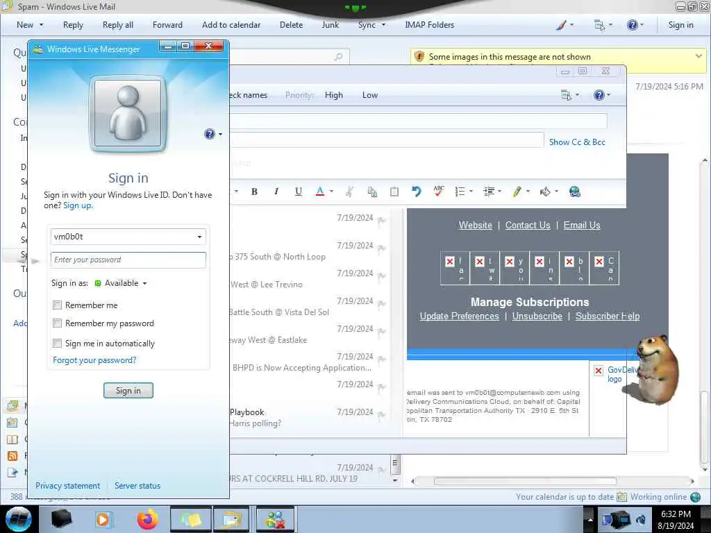
Task: Click the search magnifier icon in Live Mail
Action: (x=338, y=57)
